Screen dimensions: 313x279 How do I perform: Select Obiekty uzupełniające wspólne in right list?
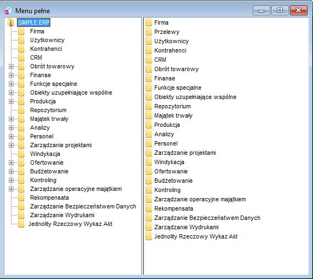point(195,97)
